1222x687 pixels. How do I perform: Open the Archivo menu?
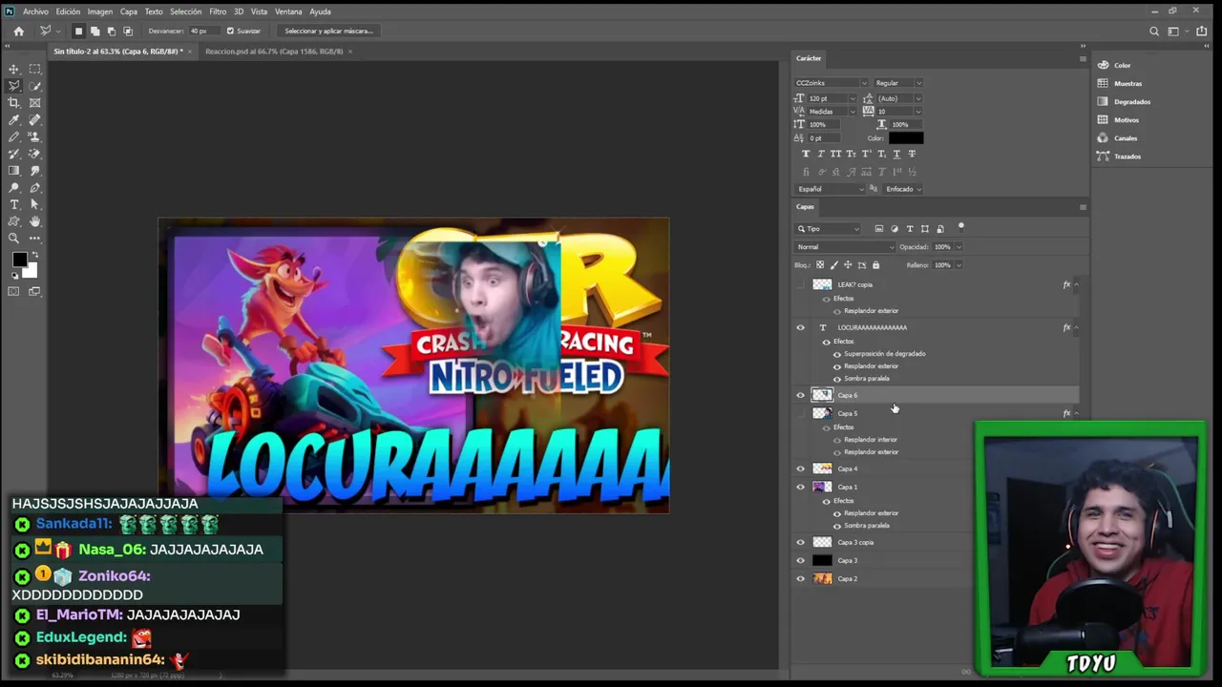(x=35, y=11)
